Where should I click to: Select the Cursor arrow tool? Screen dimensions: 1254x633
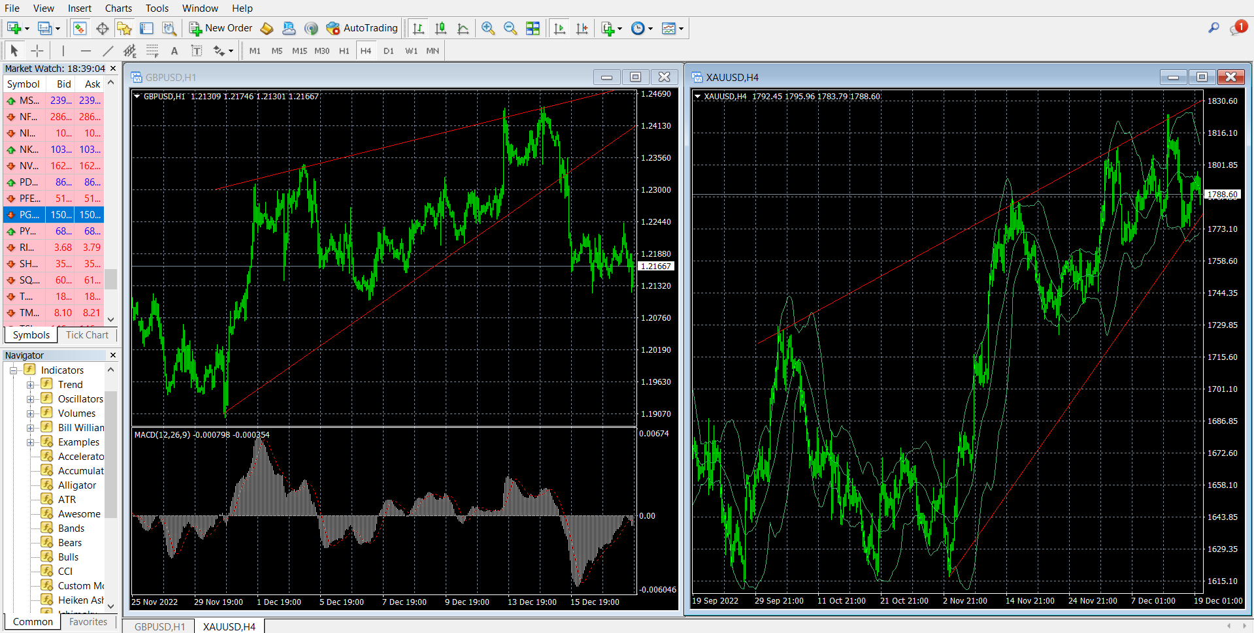(x=14, y=51)
